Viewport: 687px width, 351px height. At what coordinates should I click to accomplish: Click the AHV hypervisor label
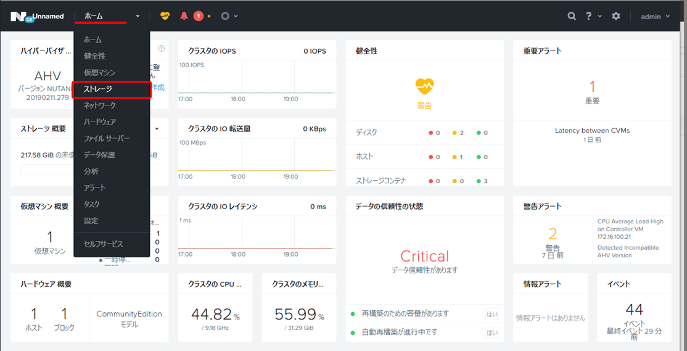[47, 76]
